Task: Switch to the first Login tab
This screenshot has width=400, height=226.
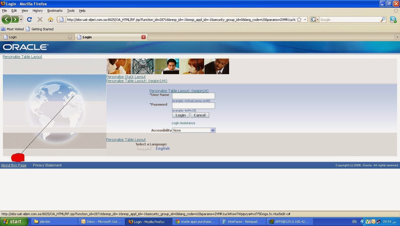Action: [37, 37]
